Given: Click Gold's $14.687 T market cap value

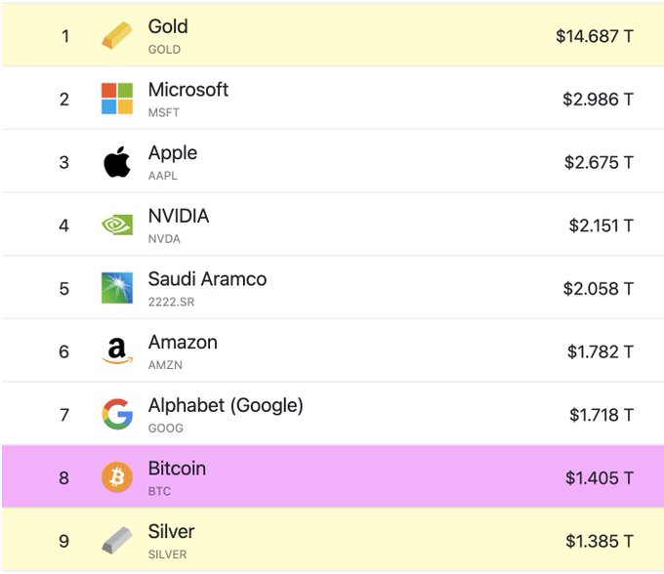Looking at the screenshot, I should click(x=595, y=36).
